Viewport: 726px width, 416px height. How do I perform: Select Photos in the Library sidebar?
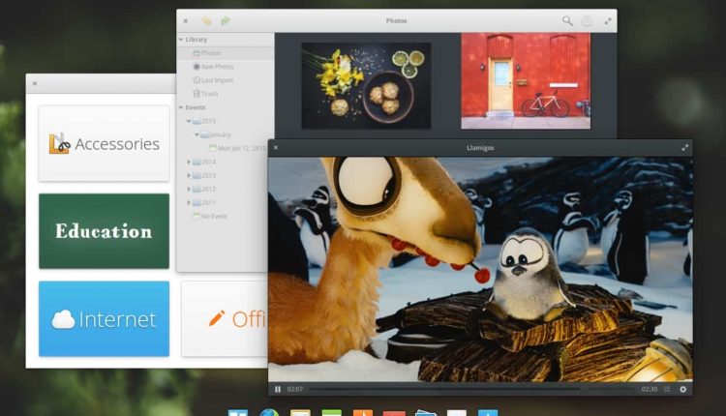point(225,53)
